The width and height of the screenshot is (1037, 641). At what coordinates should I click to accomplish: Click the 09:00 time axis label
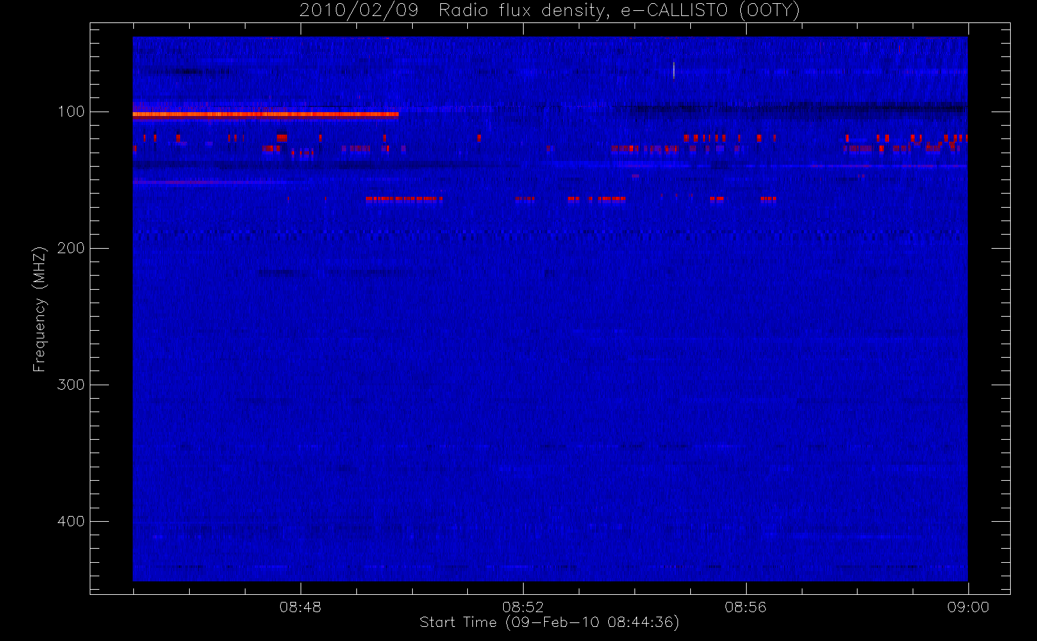[x=968, y=607]
